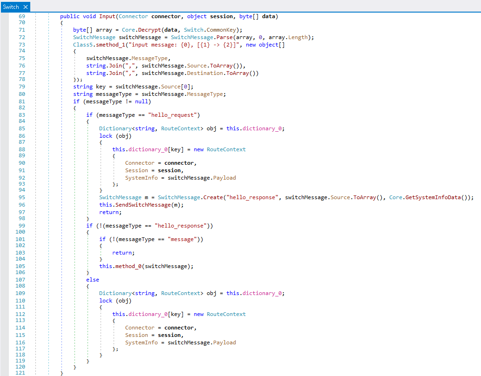Screen dimensions: 481x376
Task: Navigate to the SendSwitchMessage method call
Action: click(x=144, y=205)
